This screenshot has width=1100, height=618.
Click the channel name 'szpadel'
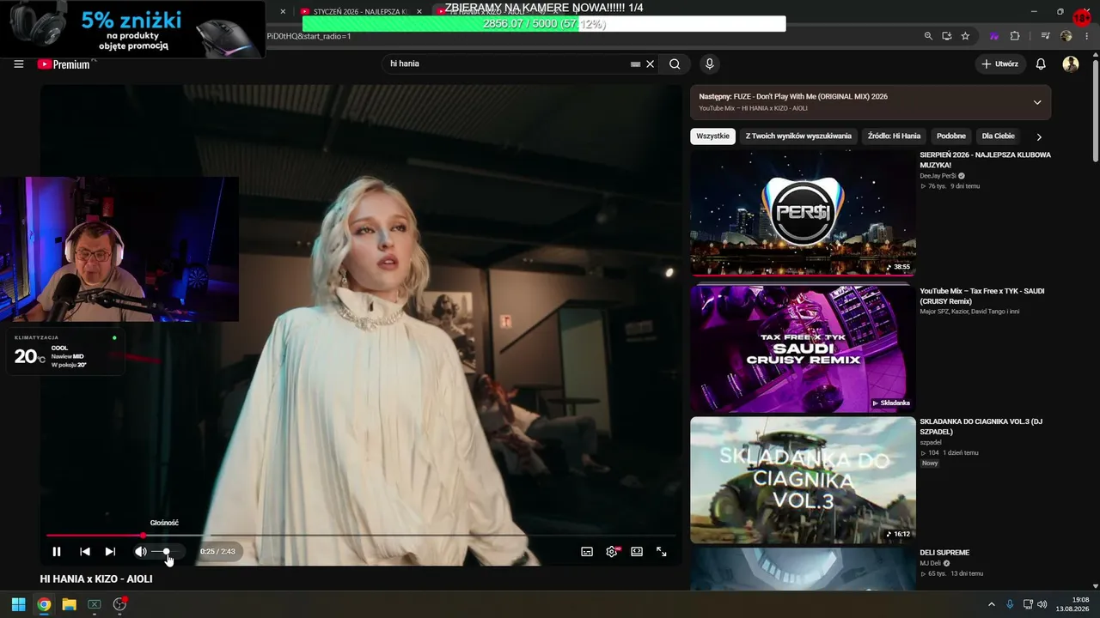(931, 443)
